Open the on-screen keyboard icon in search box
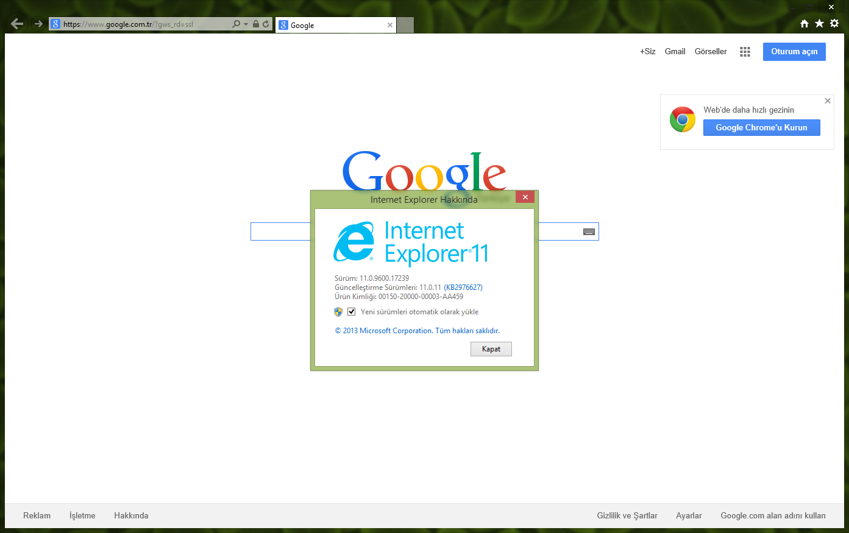Screen dimensions: 849x533 pos(589,231)
